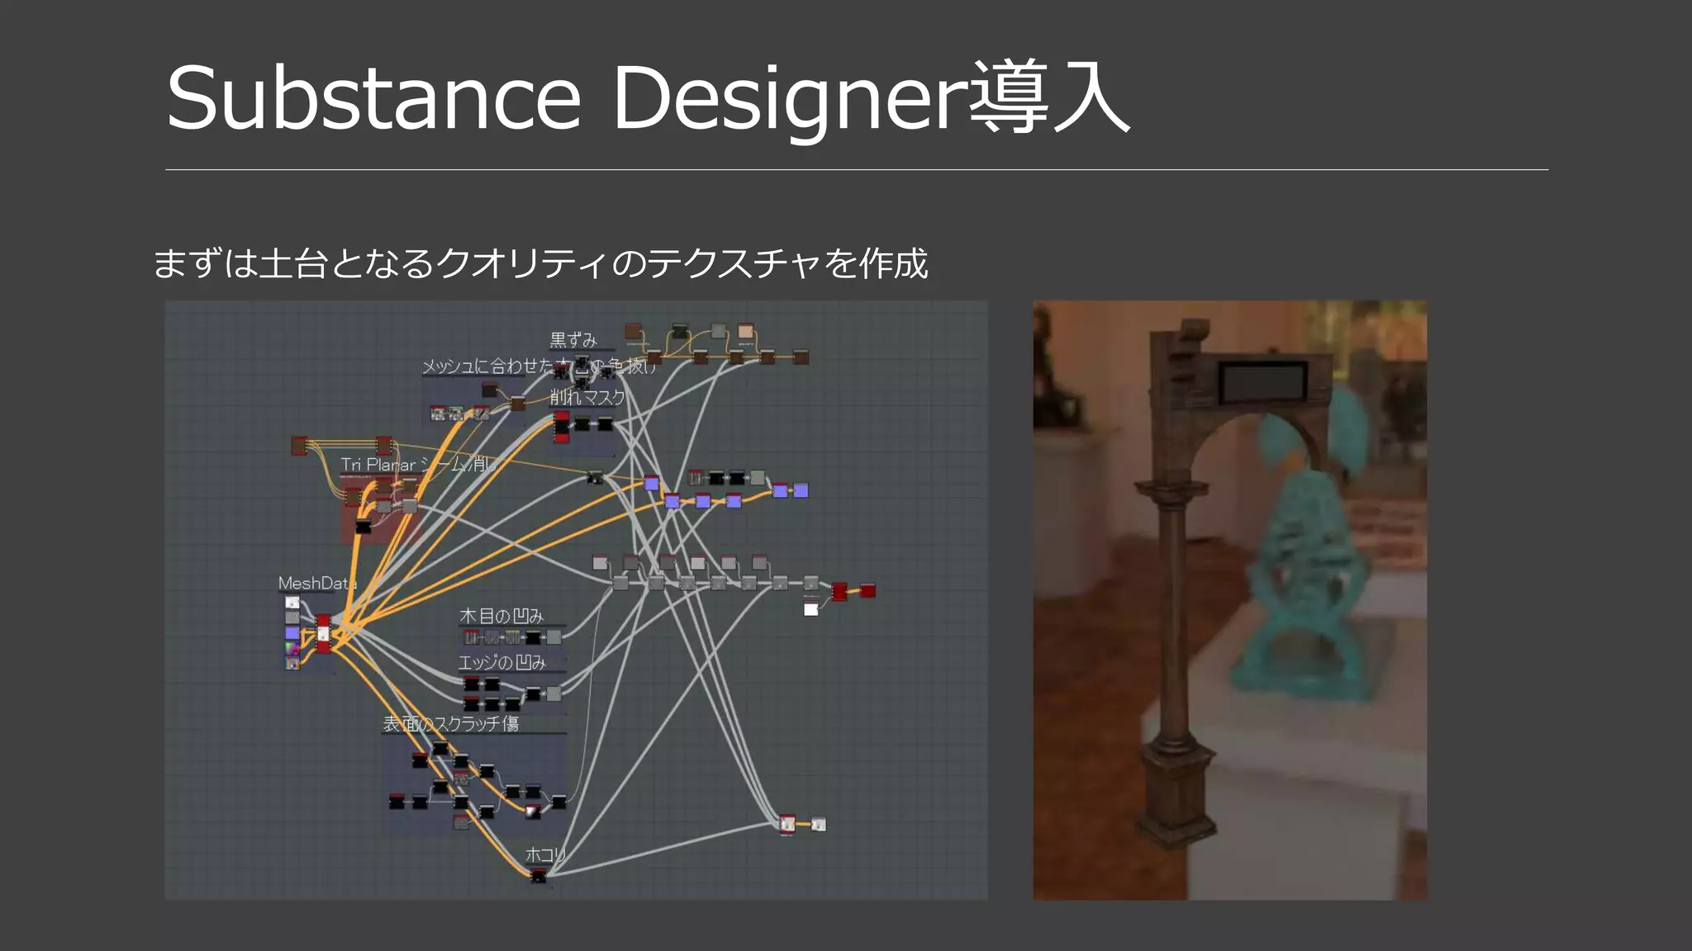Click the 黒ずみ frame title
Image resolution: width=1692 pixels, height=951 pixels.
[x=573, y=339]
